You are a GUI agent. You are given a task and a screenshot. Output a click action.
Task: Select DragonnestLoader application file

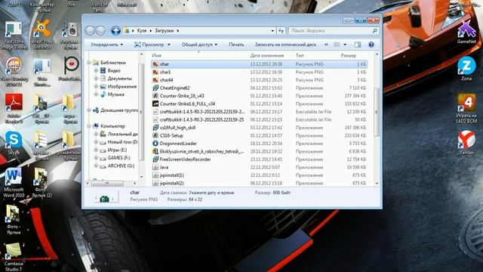(x=178, y=144)
